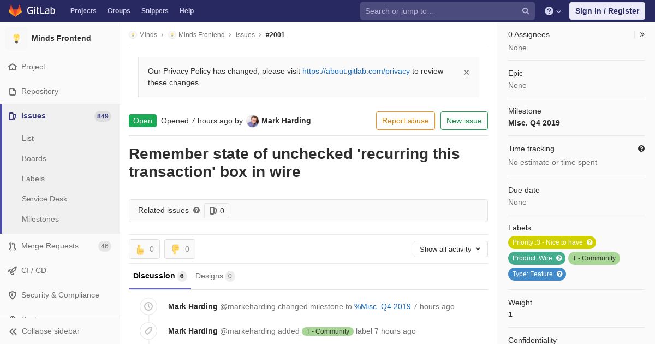655x344 pixels.
Task: Open the Show all activity dropdown
Action: (451, 249)
